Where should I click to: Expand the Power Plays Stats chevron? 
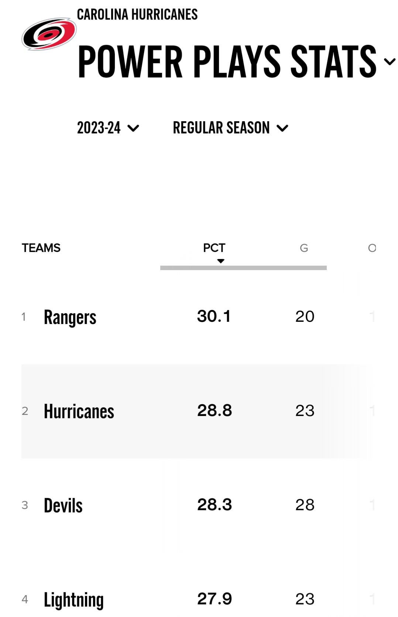pos(390,61)
